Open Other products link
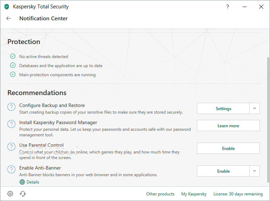The width and height of the screenshot is (270, 201). tap(160, 194)
